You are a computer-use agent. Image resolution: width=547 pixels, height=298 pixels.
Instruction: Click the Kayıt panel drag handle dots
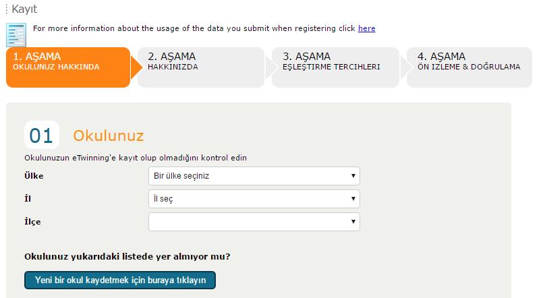(x=7, y=9)
